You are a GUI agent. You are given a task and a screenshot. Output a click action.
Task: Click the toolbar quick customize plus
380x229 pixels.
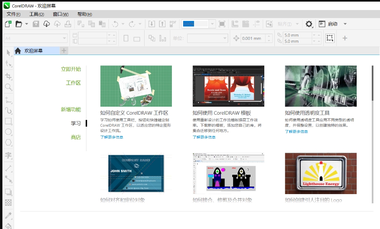[345, 38]
